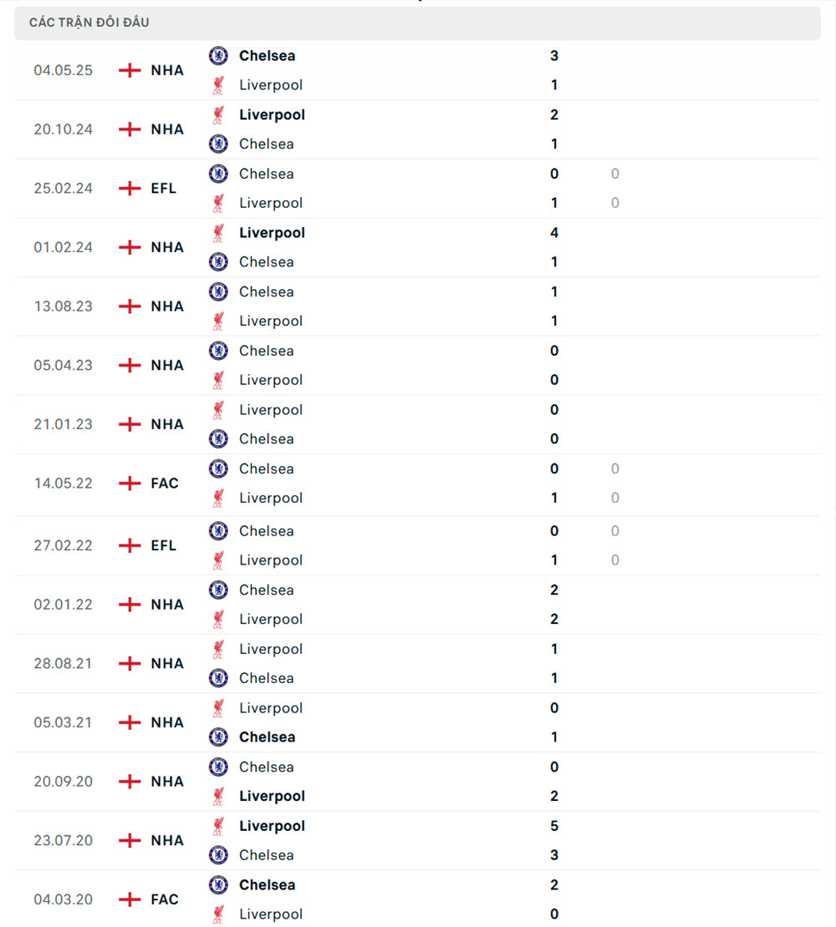Click England flag beside the 25.02.24 EFL match

point(130,189)
